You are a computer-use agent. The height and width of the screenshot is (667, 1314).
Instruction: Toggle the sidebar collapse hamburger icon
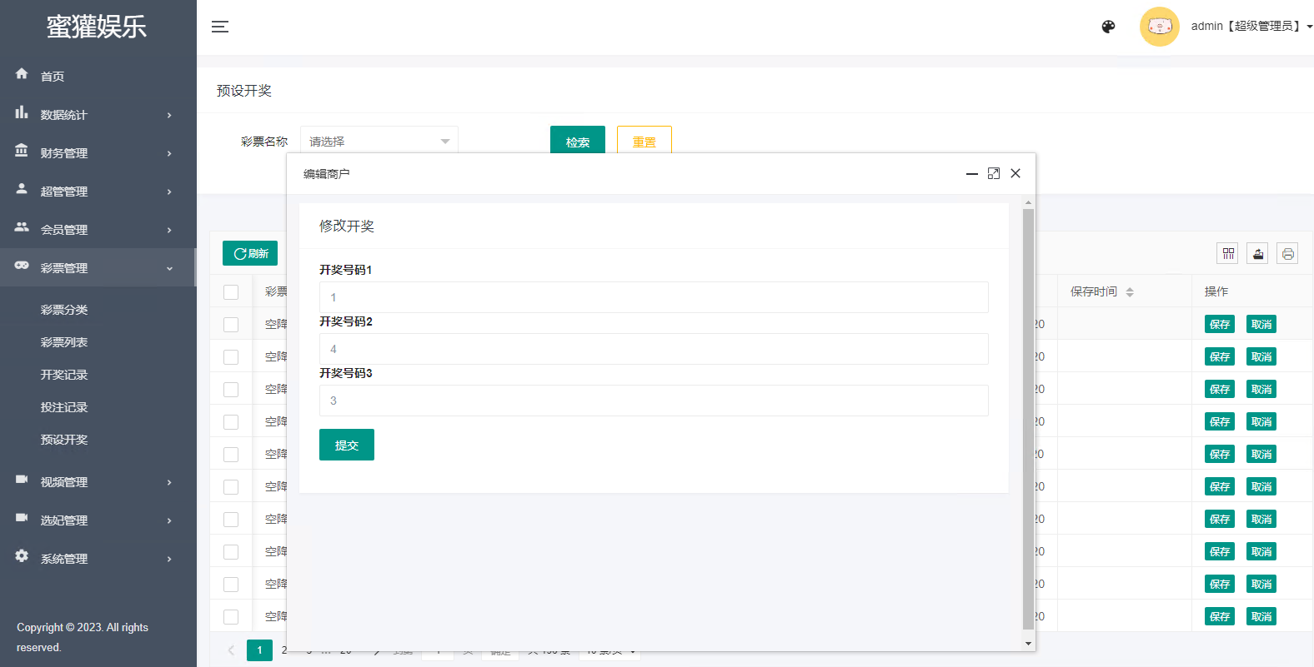(220, 27)
